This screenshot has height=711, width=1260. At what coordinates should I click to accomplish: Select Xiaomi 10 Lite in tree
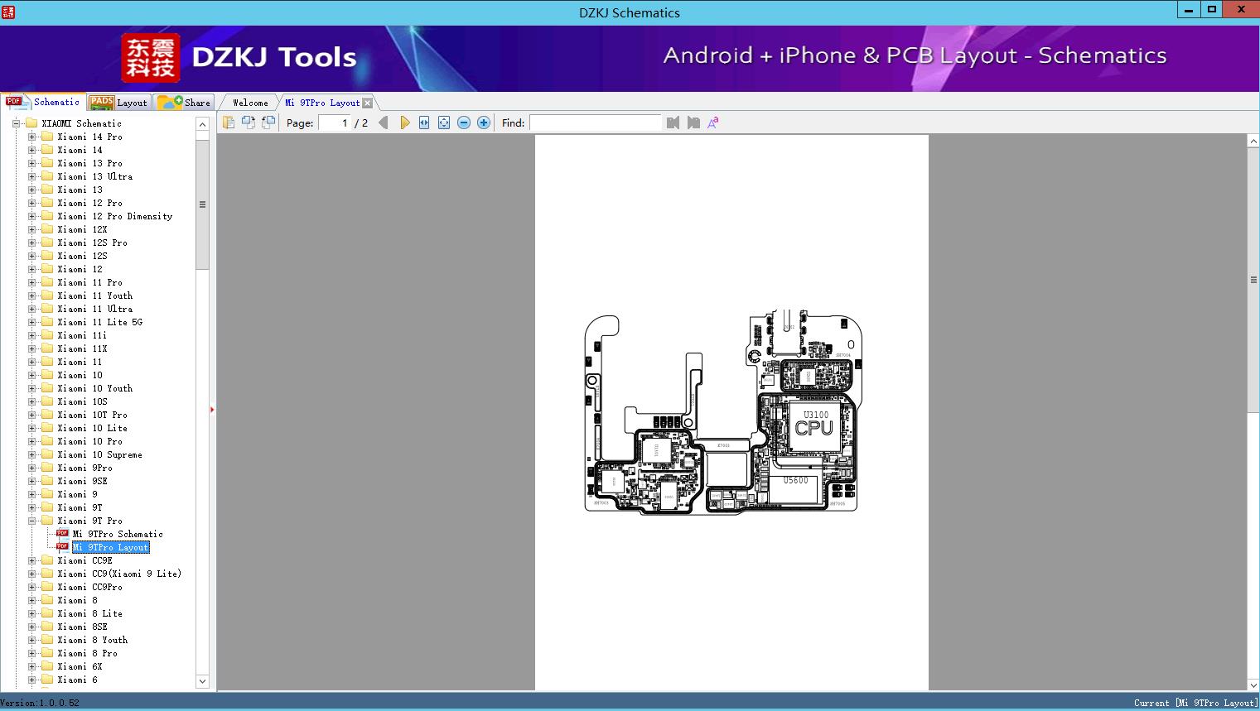point(92,428)
